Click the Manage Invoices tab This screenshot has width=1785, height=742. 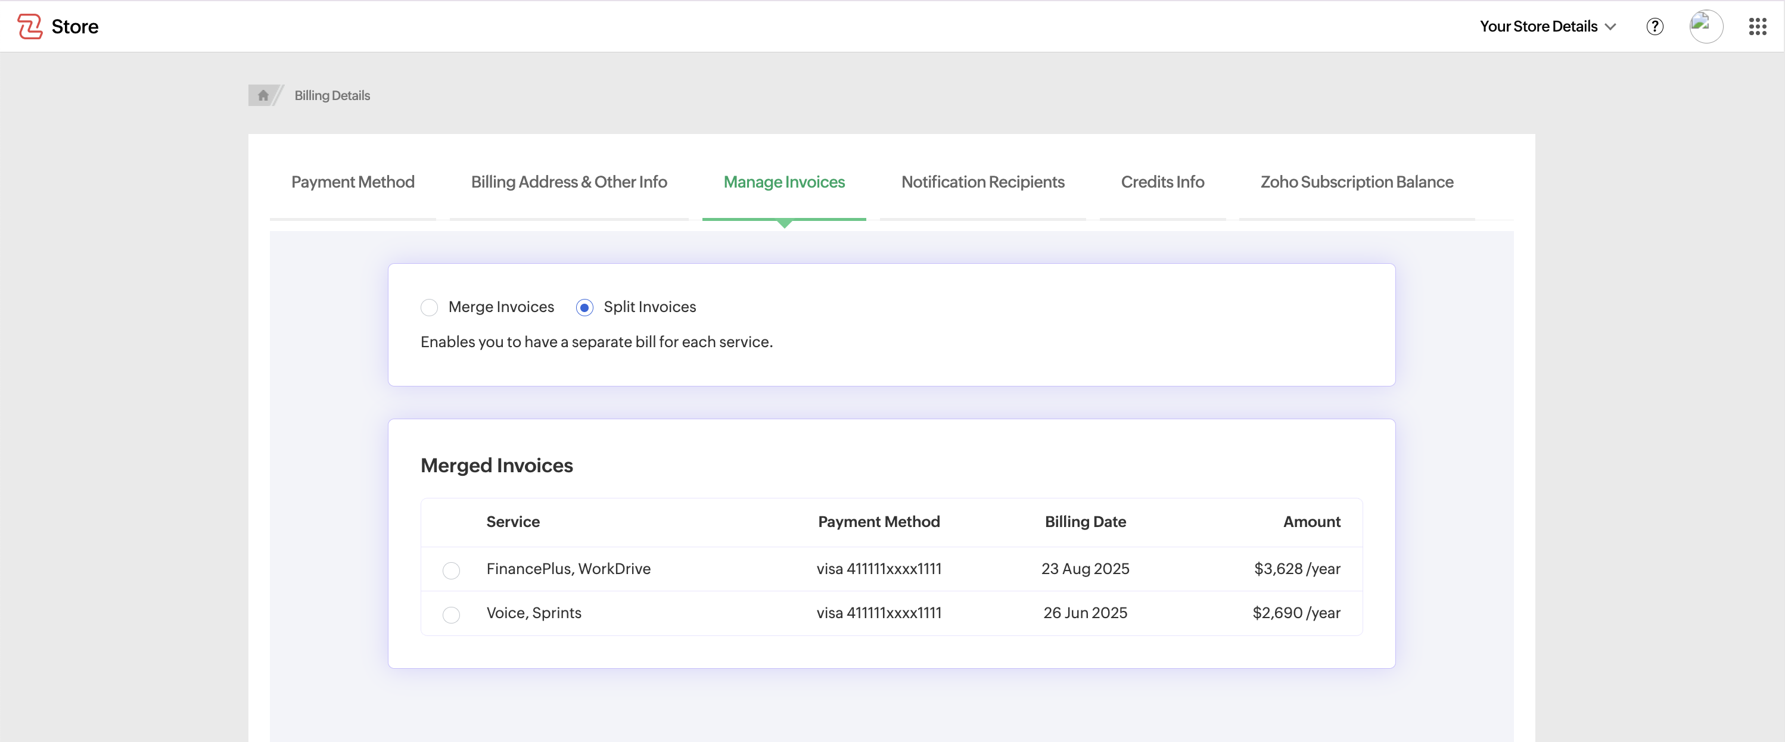pos(783,182)
